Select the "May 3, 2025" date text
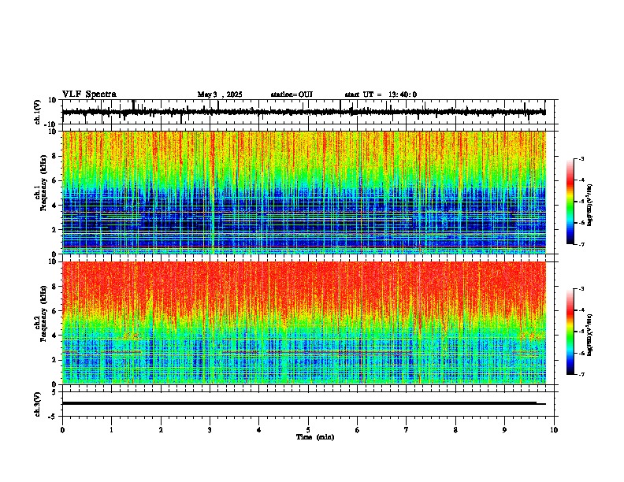The image size is (624, 482). click(220, 95)
